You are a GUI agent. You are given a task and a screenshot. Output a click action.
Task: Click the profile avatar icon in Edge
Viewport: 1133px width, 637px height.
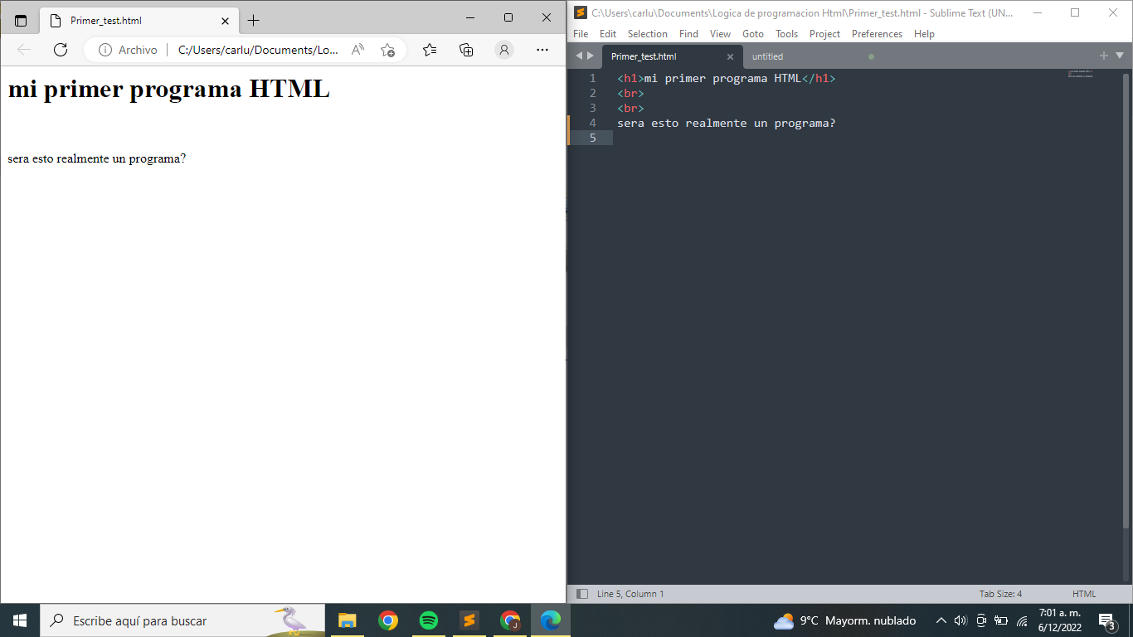pos(504,50)
